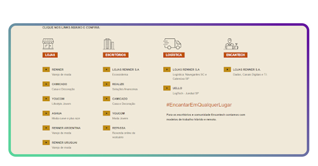Click the arrow icon beside Uello
This screenshot has height=166, width=318.
167,88
